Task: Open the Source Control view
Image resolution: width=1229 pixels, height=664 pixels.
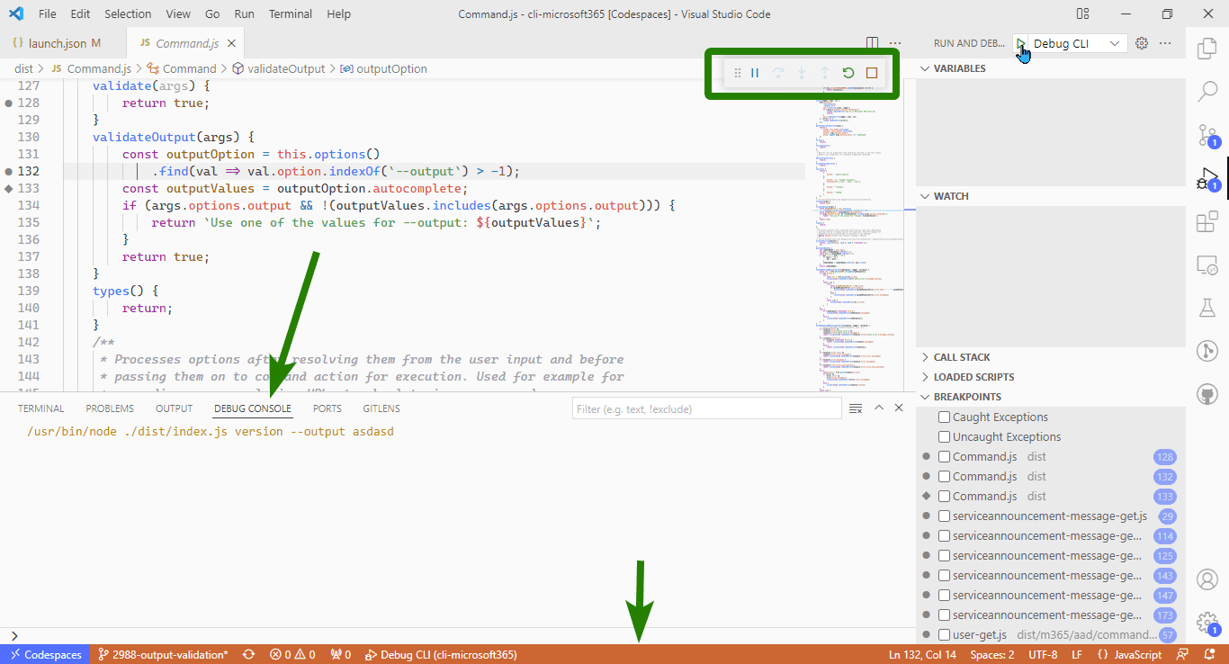Action: coord(1207,135)
